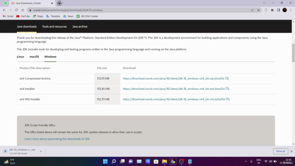
Task: Open Task View on taskbar
Action: [122, 161]
